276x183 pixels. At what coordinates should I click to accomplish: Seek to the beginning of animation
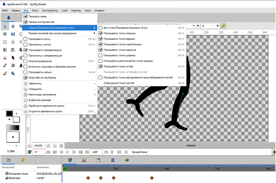coord(49,152)
